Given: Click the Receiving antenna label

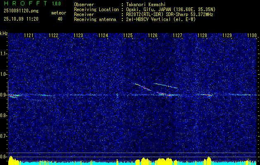Looking at the screenshot, I should (95, 19).
